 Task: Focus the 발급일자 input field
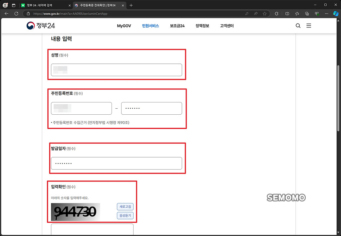(x=117, y=163)
